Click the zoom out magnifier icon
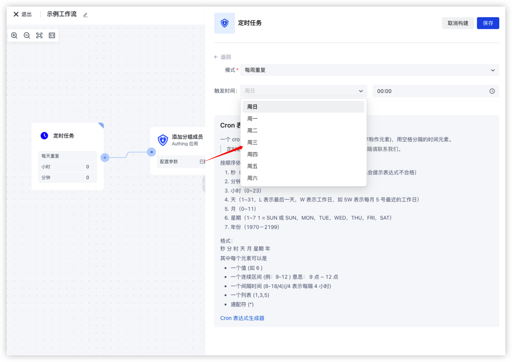 27,35
